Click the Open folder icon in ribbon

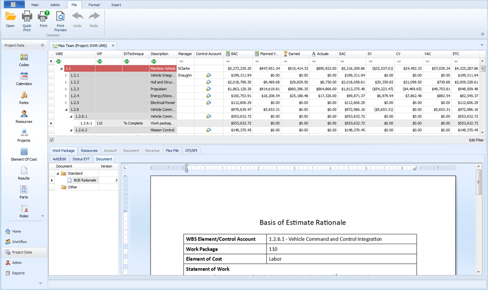coord(10,17)
